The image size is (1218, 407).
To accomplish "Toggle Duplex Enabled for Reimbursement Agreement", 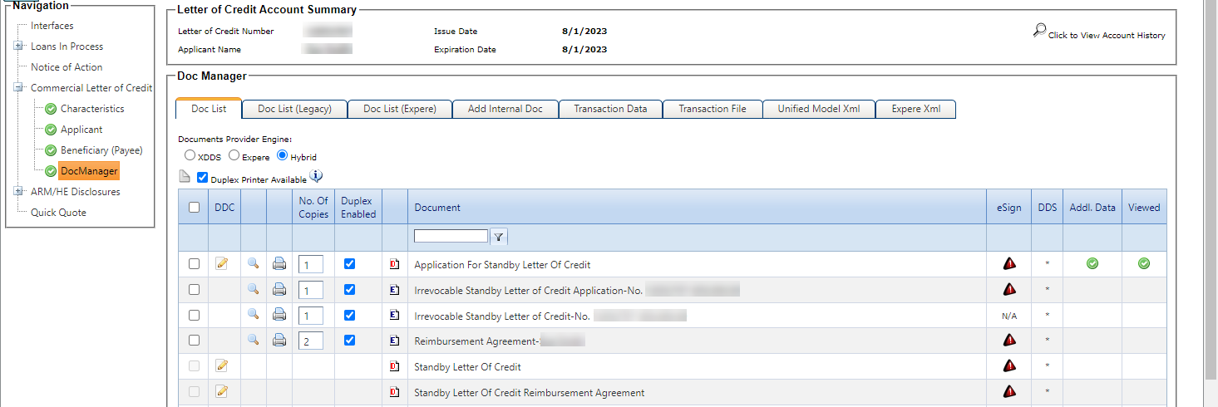I will [349, 340].
